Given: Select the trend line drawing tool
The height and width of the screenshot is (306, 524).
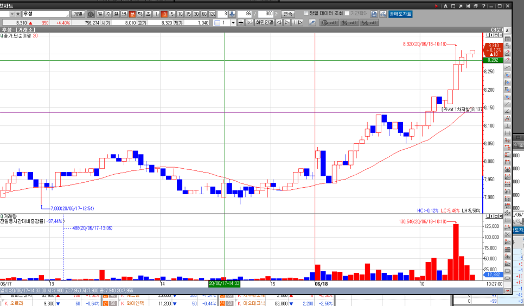Looking at the screenshot, I should [x=507, y=68].
